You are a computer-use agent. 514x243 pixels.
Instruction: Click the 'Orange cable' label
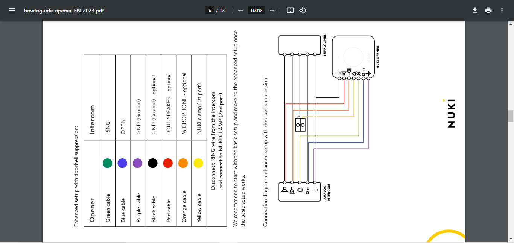pos(184,207)
